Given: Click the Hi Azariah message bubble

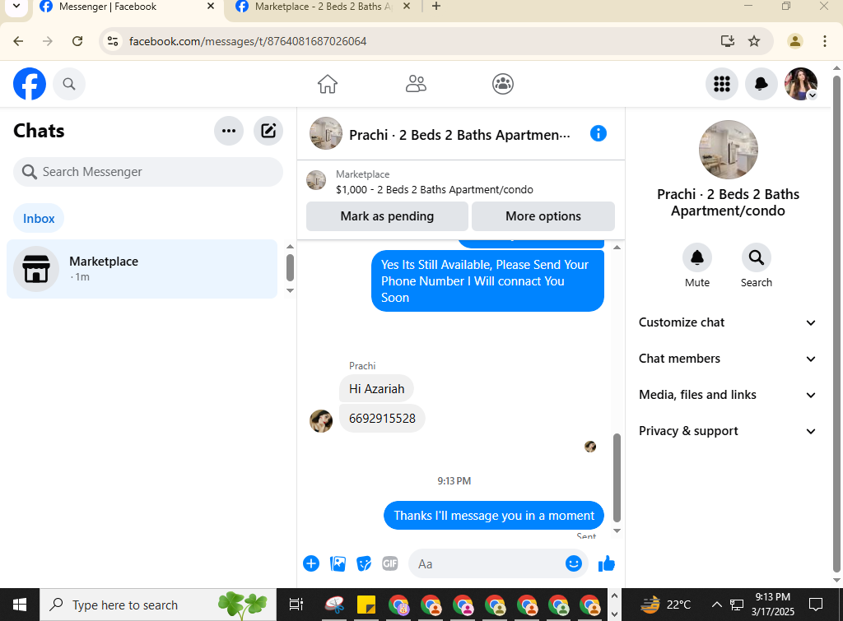Looking at the screenshot, I should [x=376, y=388].
